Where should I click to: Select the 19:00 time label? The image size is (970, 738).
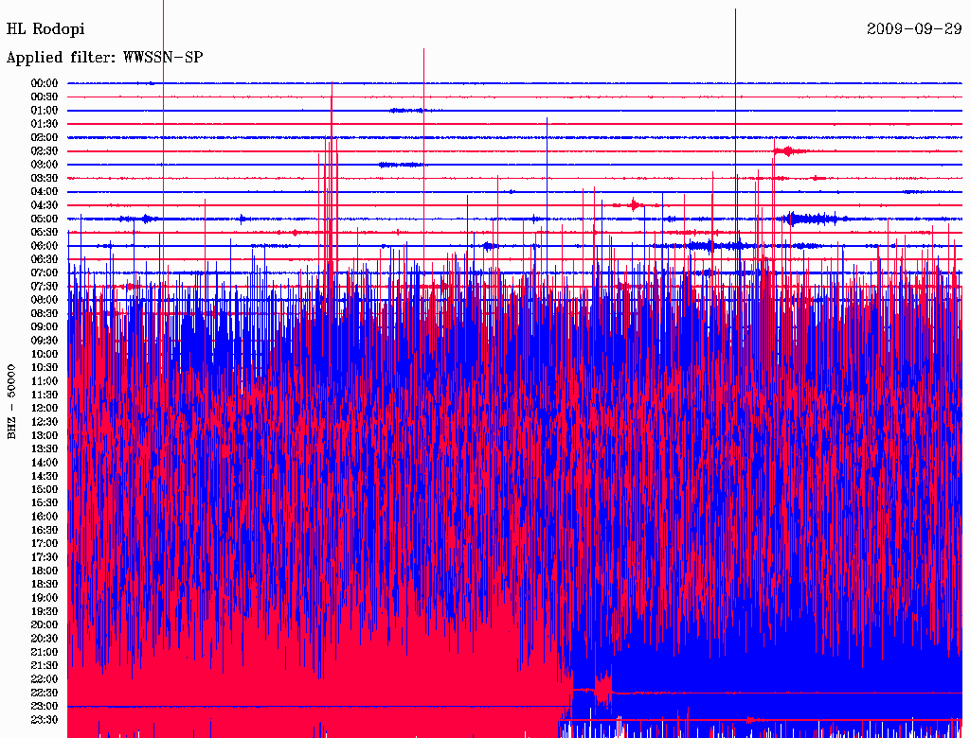point(45,598)
